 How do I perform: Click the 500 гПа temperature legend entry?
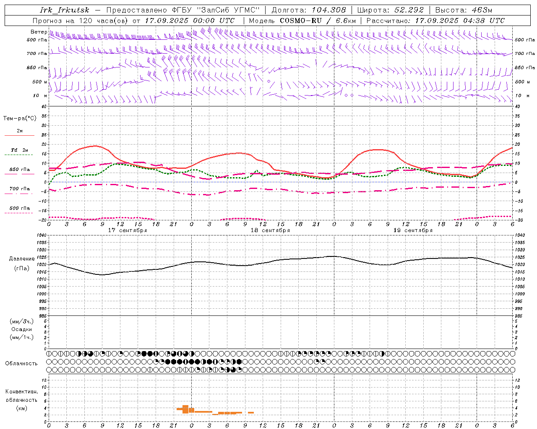coord(19,208)
